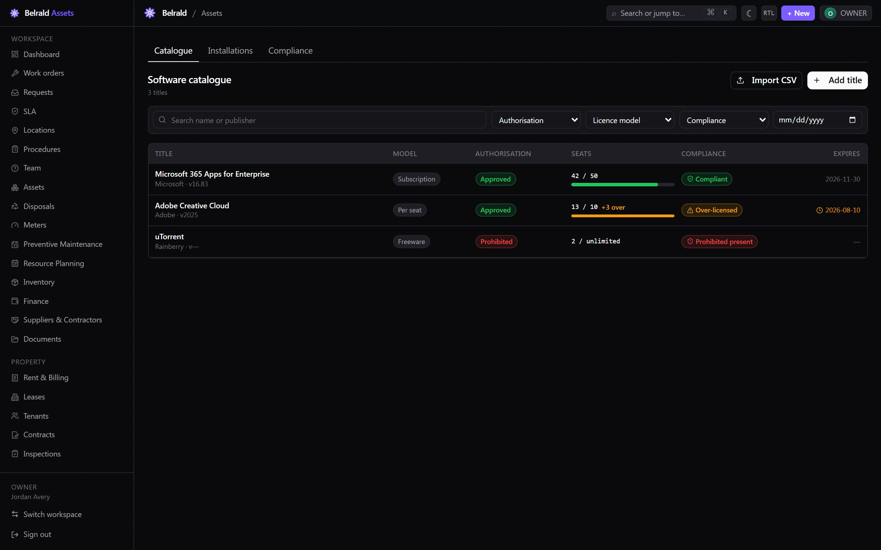Open the Adobe Creative Cloud title
The height and width of the screenshot is (550, 881).
coord(192,206)
